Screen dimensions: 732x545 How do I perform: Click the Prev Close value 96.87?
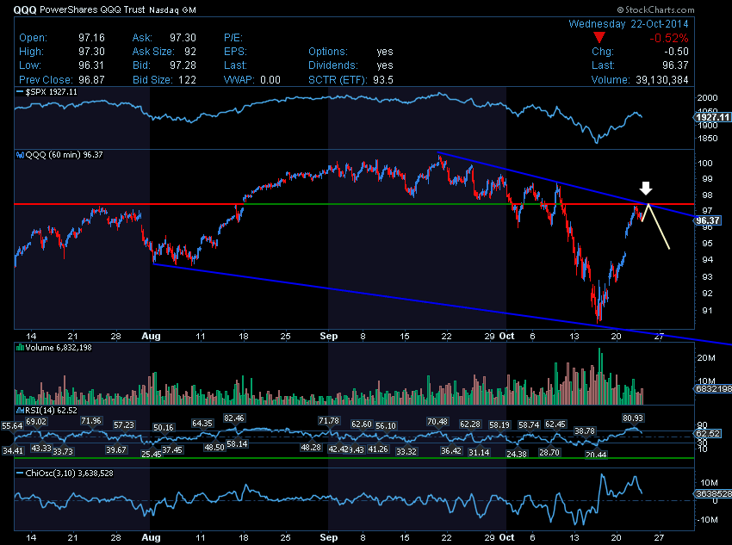(91, 79)
